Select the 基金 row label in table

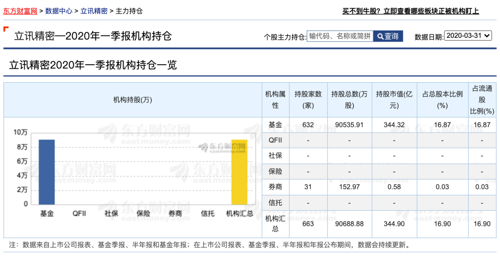[275, 125]
